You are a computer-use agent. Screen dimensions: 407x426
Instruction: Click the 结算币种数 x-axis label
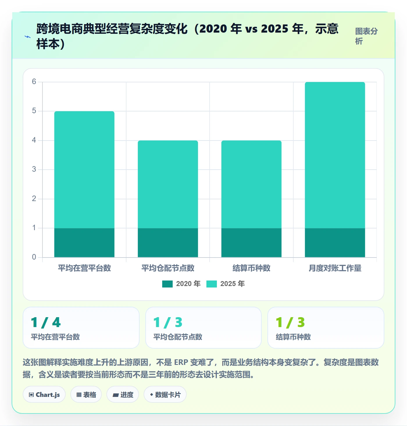[x=251, y=268]
